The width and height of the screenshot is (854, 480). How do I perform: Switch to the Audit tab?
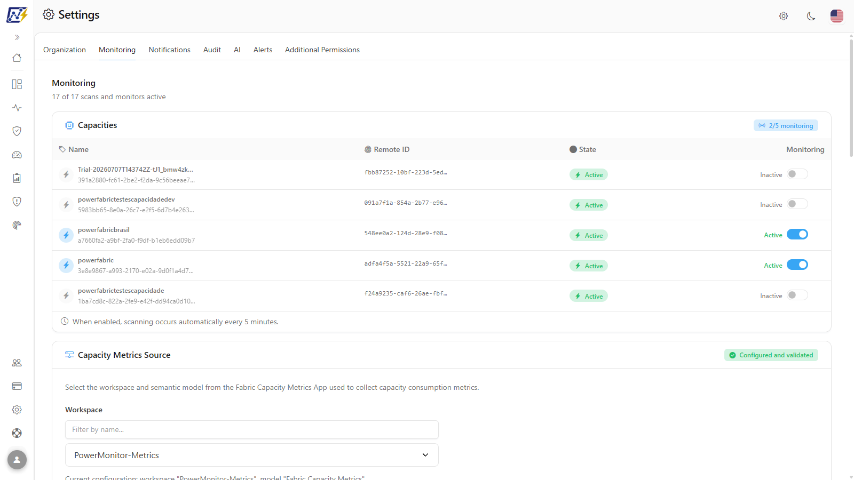[212, 50]
